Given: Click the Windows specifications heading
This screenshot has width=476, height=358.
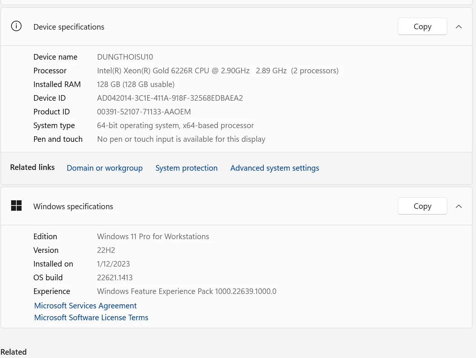Looking at the screenshot, I should (73, 207).
